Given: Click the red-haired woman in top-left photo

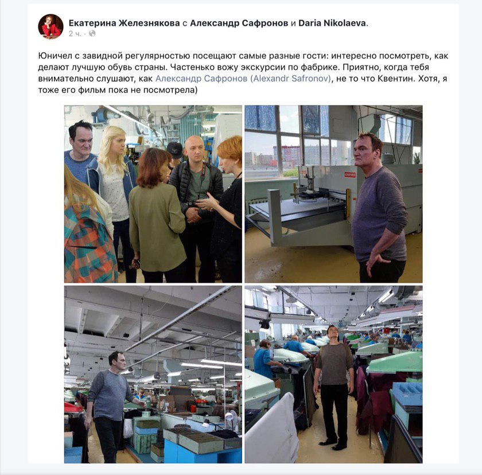Looking at the screenshot, I should tap(227, 209).
